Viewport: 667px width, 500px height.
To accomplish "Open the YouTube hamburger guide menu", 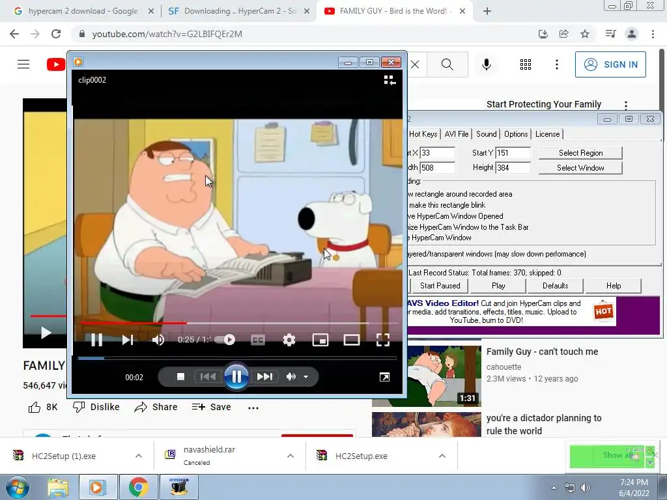I will [23, 64].
